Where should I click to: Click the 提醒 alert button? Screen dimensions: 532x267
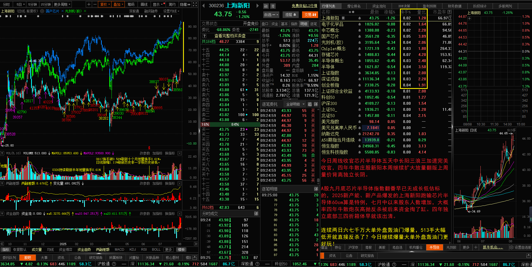click(291, 15)
